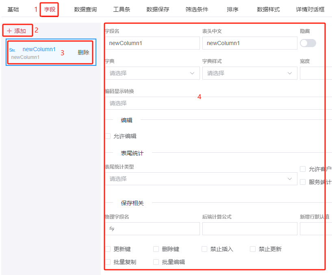Click the plus icon beside 添加

9,31
